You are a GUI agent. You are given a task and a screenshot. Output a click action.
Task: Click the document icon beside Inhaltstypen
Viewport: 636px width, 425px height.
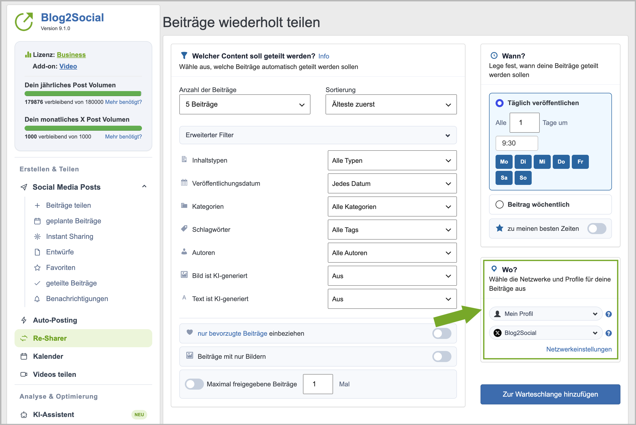184,159
